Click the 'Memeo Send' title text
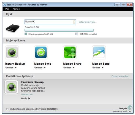135x115 pixels. click(x=101, y=64)
